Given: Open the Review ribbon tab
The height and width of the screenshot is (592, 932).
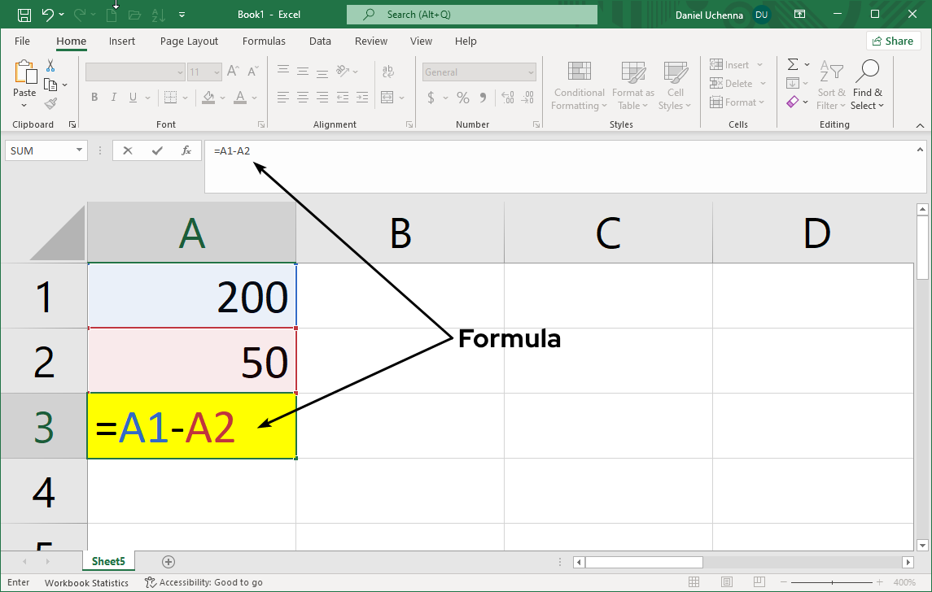Looking at the screenshot, I should click(x=370, y=41).
